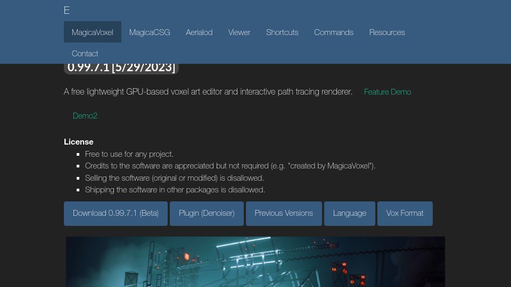
Task: Open the Aerialod page
Action: pyautogui.click(x=199, y=32)
